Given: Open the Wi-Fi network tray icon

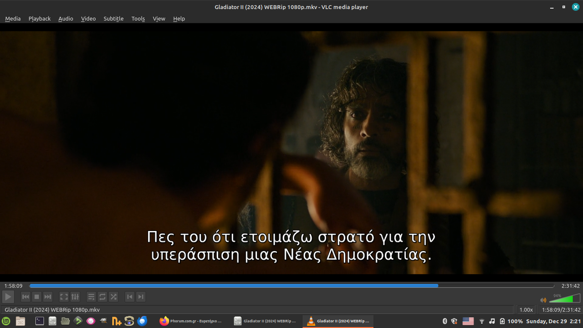Looking at the screenshot, I should click(482, 321).
